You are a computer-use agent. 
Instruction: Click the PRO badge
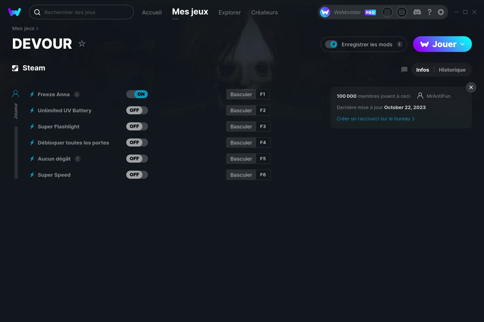tap(370, 12)
